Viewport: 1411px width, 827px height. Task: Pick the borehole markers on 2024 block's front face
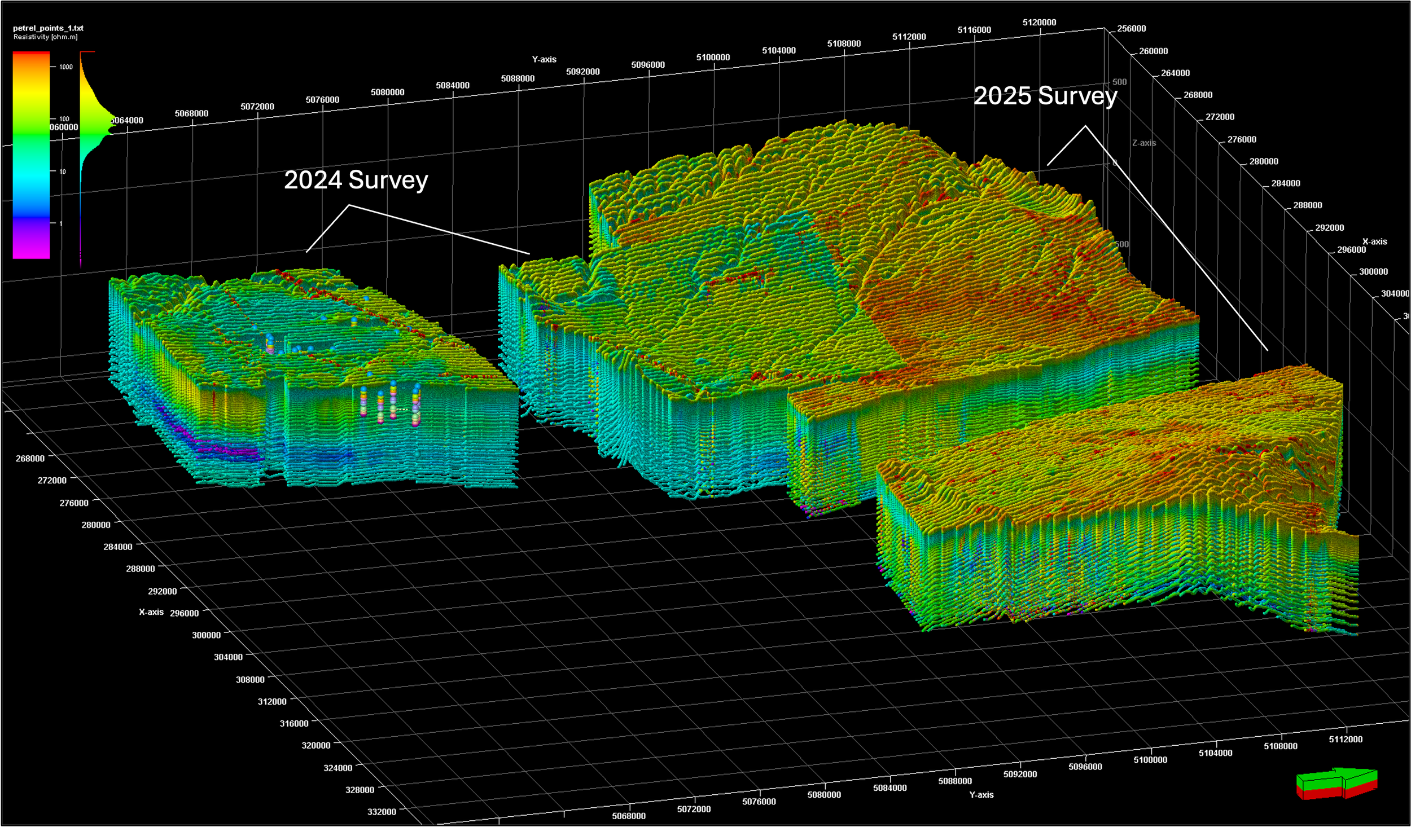[x=393, y=402]
